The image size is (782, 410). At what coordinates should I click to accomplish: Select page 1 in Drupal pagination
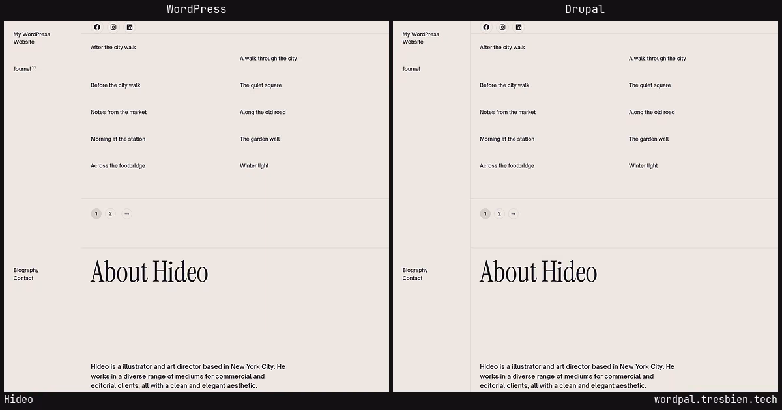[485, 213]
